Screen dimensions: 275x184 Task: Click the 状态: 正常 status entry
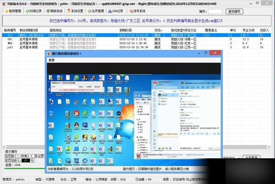[69, 179]
